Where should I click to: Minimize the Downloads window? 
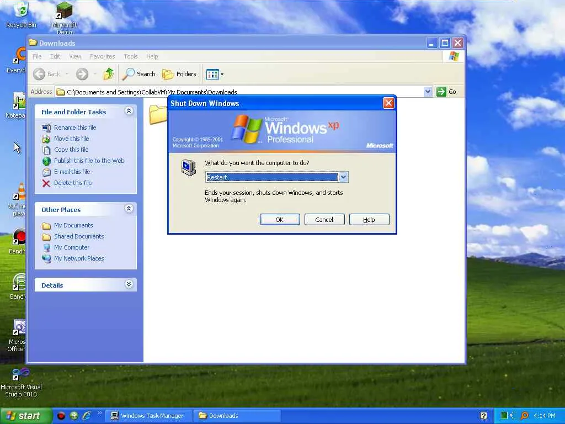click(431, 43)
